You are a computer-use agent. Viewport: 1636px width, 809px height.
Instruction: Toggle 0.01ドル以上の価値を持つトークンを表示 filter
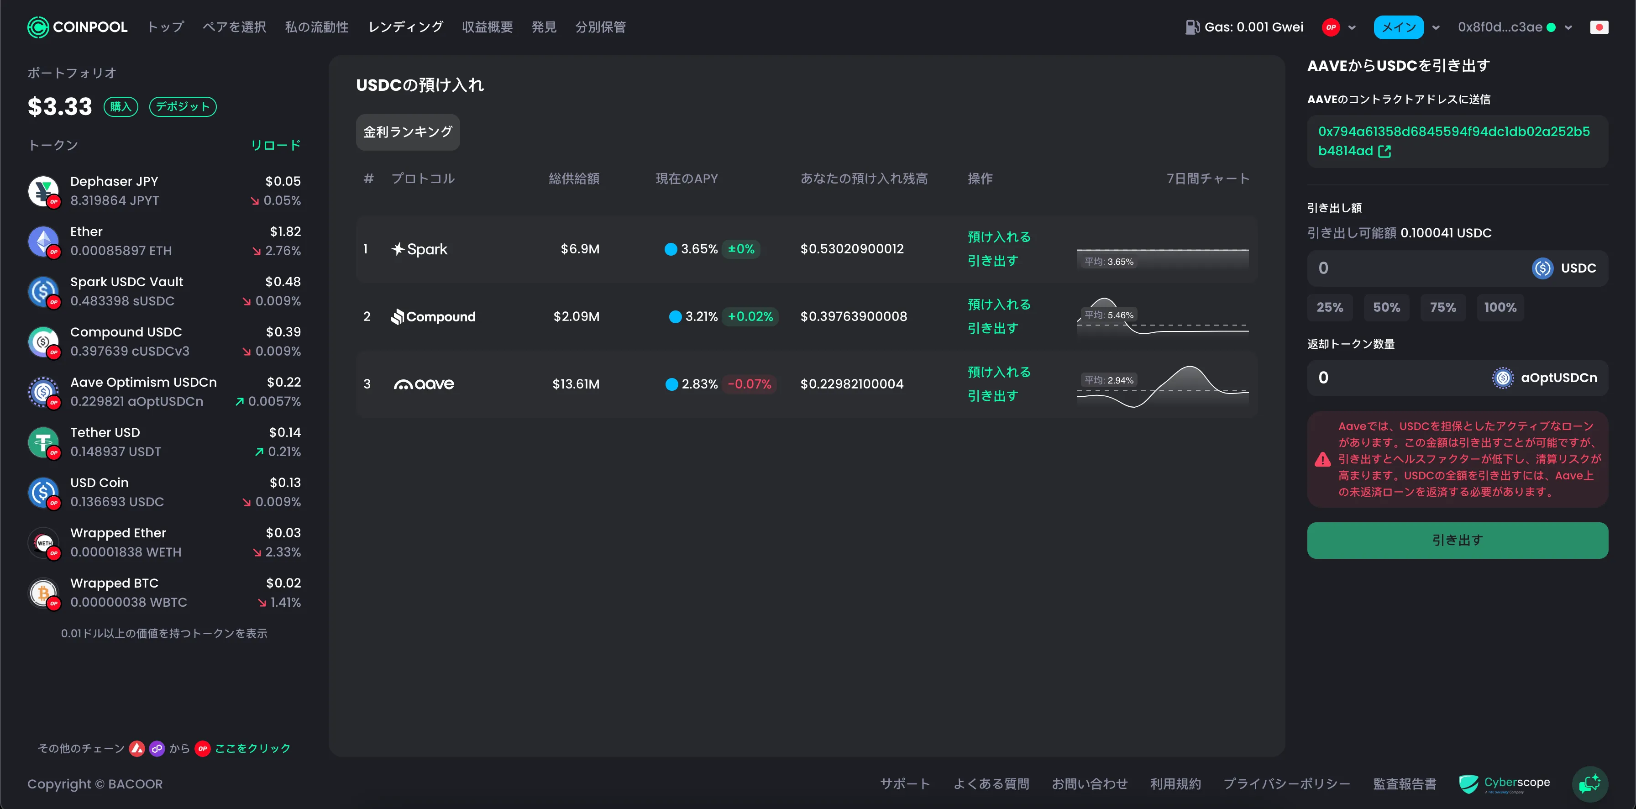(164, 634)
